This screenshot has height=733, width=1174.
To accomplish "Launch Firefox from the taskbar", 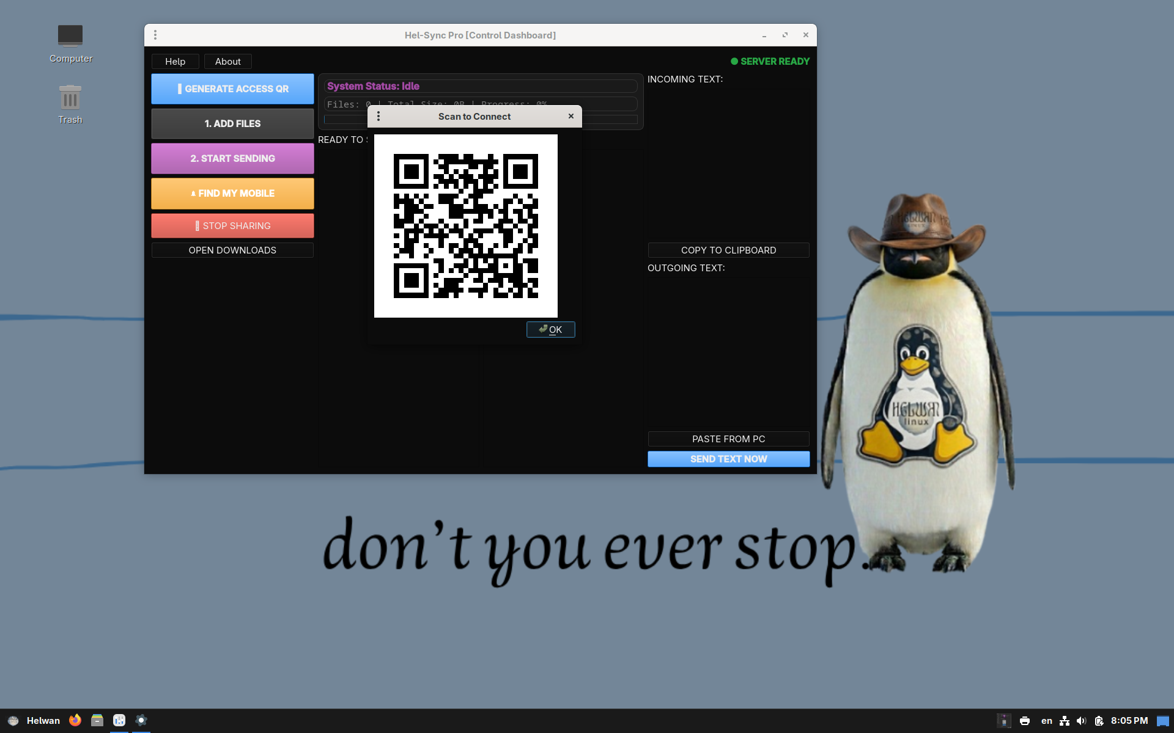I will coord(75,720).
